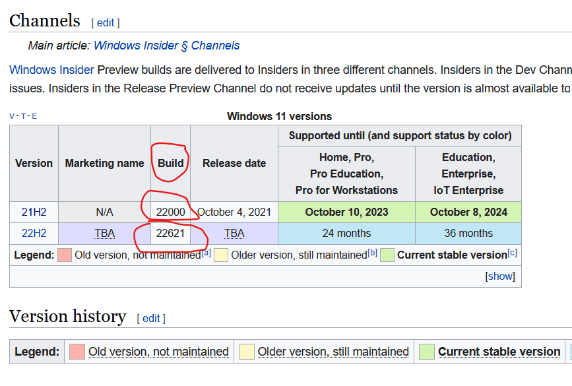Click 'Current stable version' in Version history legend

point(499,352)
